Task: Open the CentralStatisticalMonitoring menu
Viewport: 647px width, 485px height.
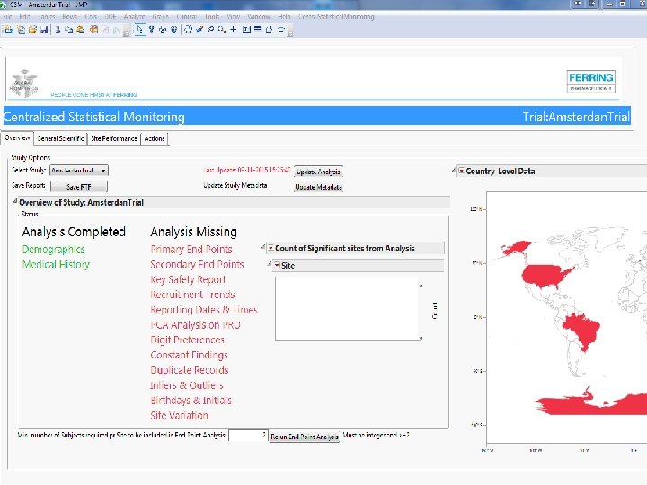Action: pos(336,17)
